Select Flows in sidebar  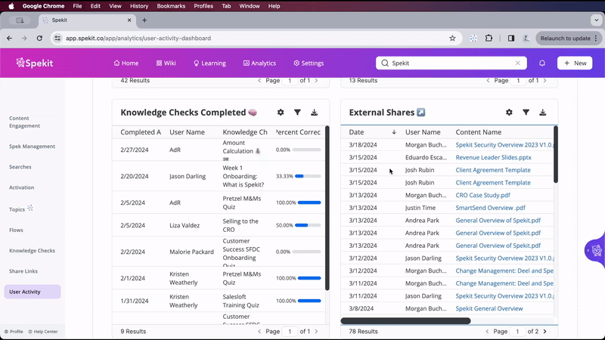coord(16,230)
